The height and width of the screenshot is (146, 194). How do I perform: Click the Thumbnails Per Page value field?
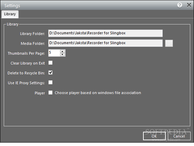54,53
